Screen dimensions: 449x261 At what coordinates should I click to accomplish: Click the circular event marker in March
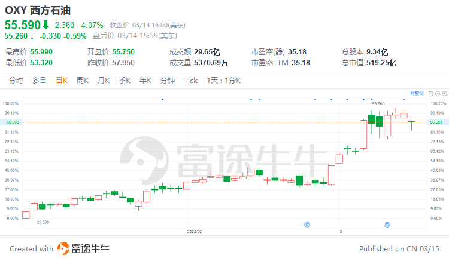coord(387,225)
